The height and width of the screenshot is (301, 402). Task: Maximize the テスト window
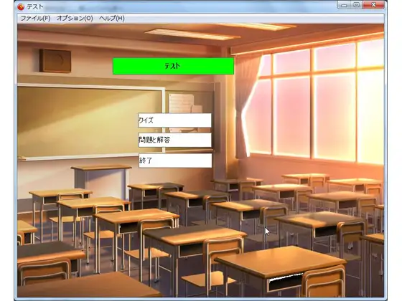356,5
